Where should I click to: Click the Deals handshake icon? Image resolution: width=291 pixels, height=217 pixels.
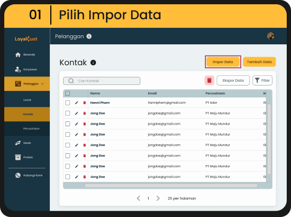point(18,143)
